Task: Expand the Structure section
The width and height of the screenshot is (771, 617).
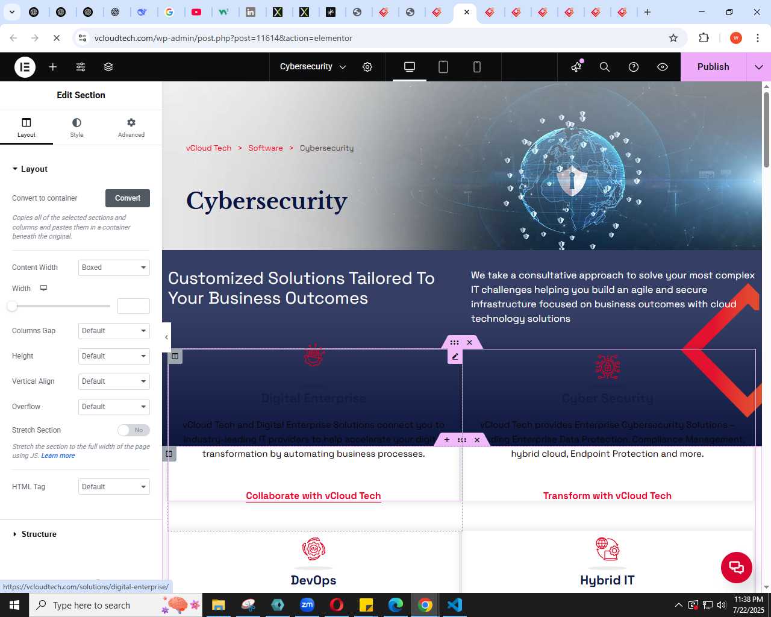Action: tap(81, 534)
